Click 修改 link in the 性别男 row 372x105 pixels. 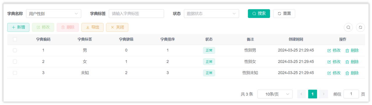pyautogui.click(x=334, y=50)
